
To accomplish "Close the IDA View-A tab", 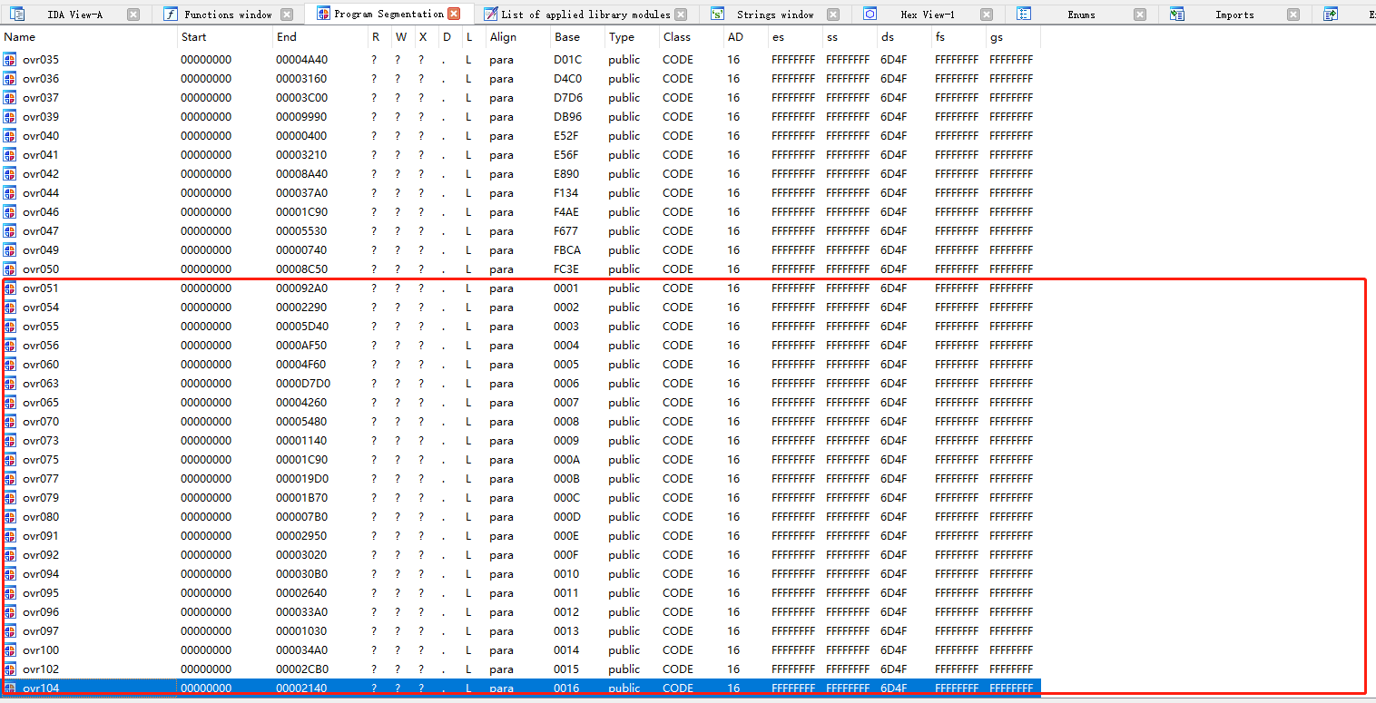I will coord(133,15).
